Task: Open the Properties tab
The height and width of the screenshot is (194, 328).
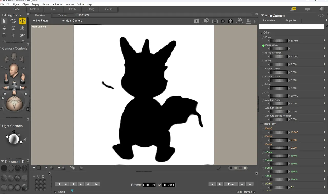Action: pos(291,20)
